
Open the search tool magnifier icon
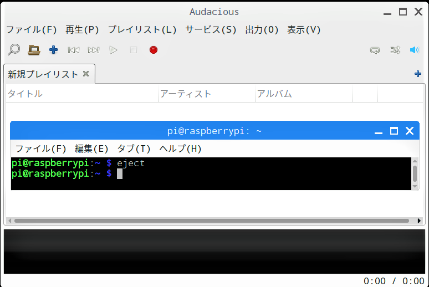14,50
